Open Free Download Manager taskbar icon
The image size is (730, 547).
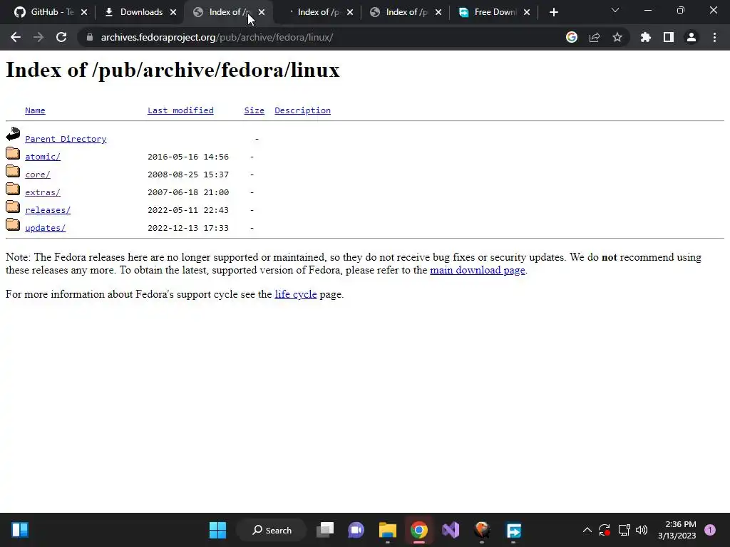[513, 530]
